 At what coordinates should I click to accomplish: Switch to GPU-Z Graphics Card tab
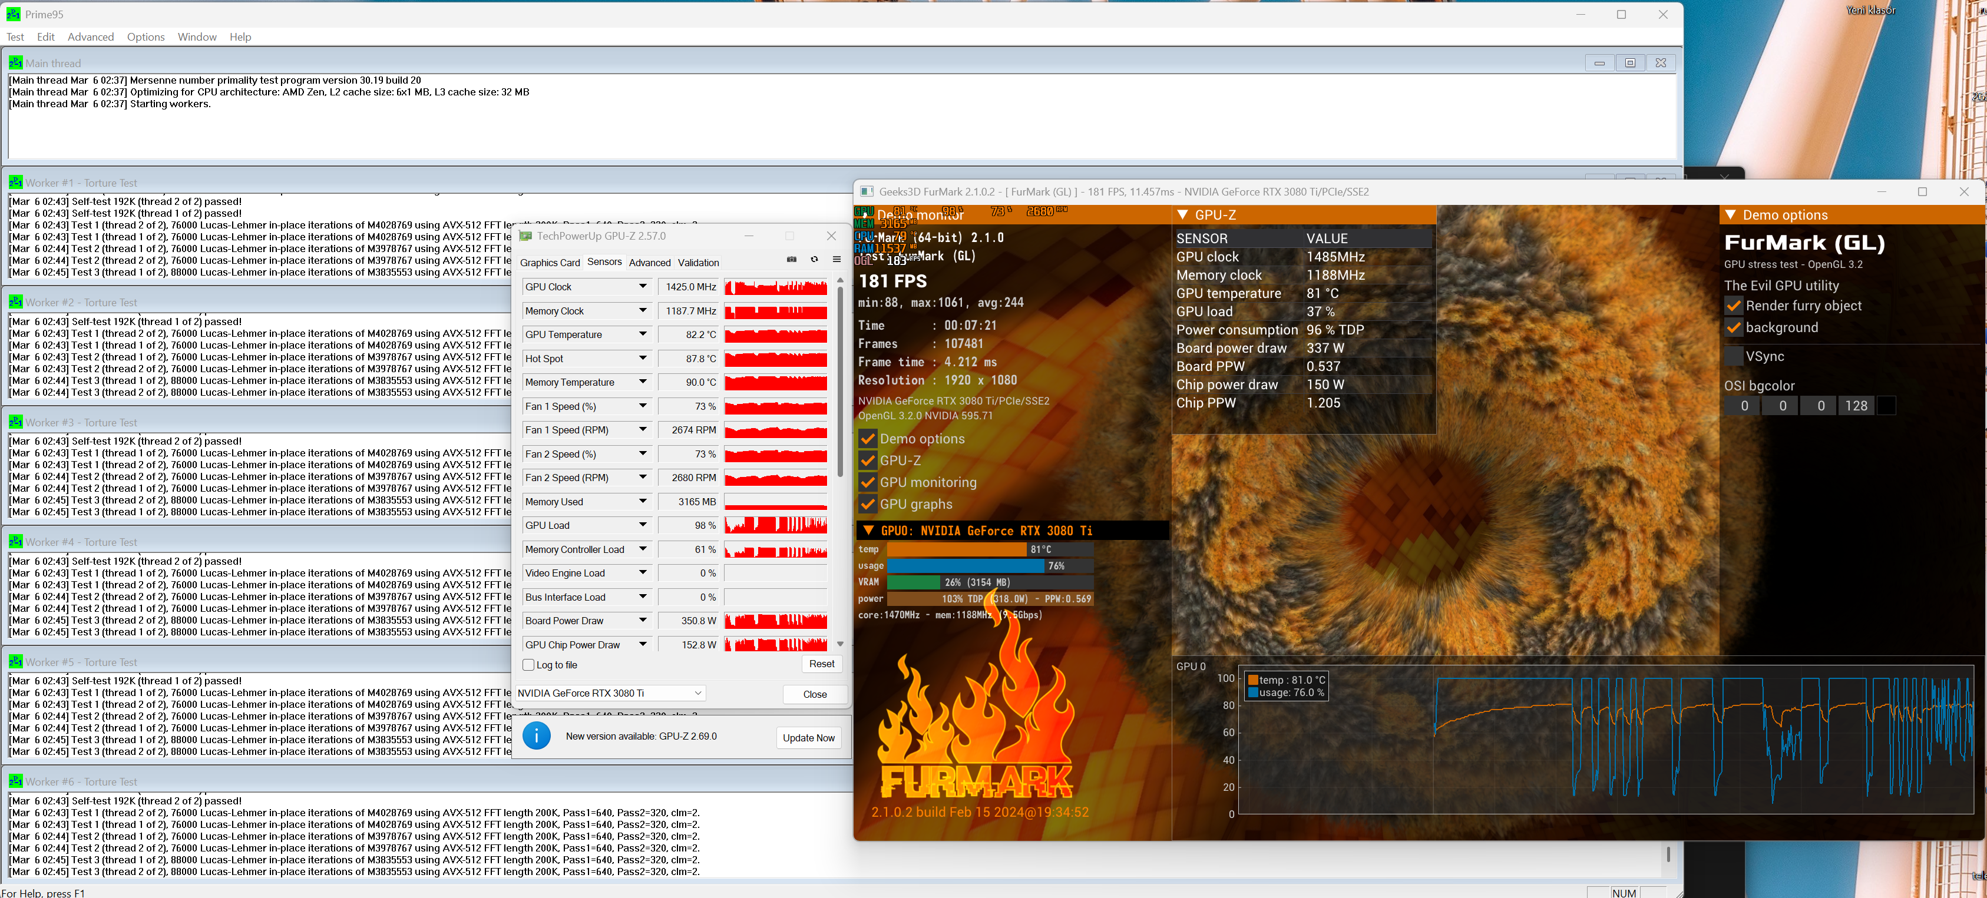click(550, 263)
